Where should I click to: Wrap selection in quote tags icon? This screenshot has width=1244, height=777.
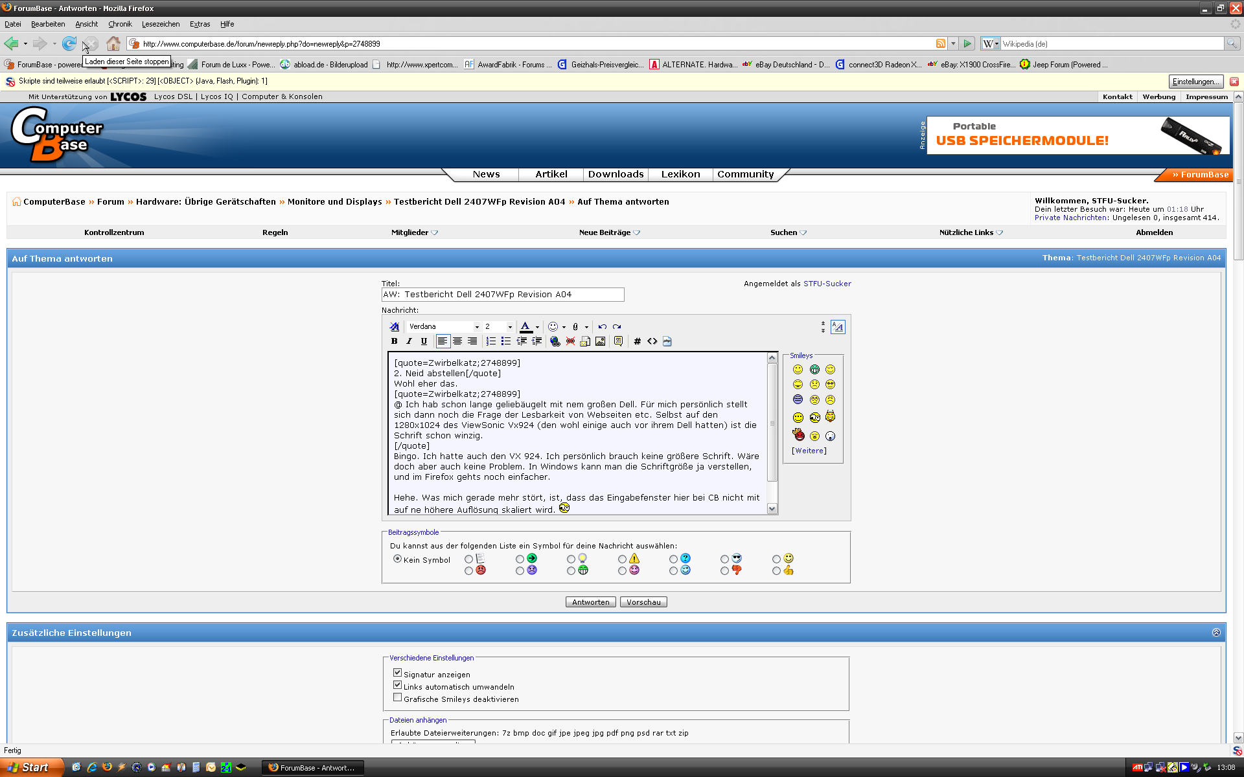click(x=618, y=341)
